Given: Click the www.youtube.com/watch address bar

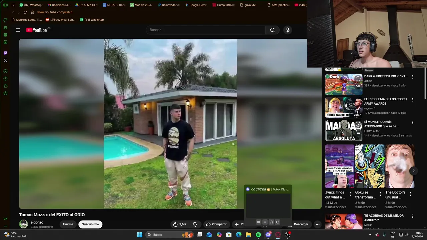Looking at the screenshot, I should [x=55, y=12].
